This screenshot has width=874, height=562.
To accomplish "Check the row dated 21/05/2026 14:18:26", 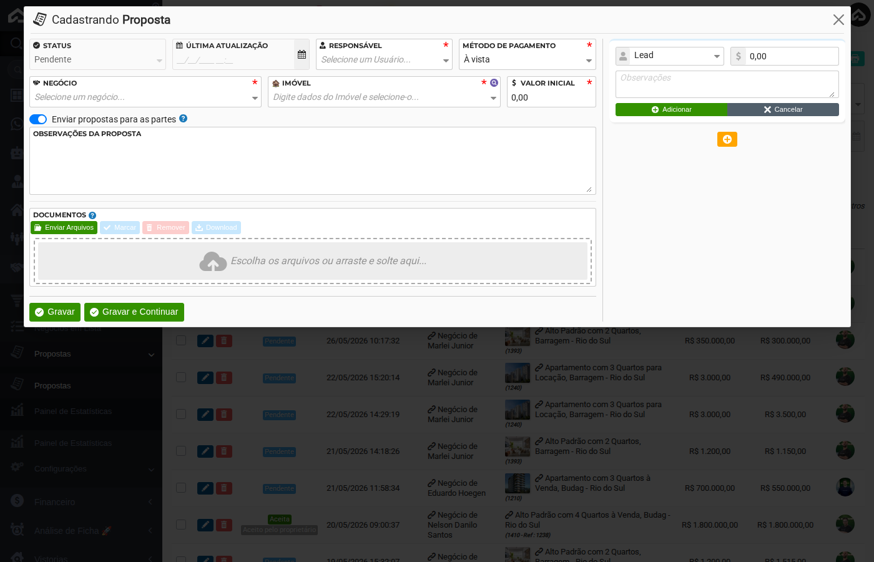I will tap(181, 451).
